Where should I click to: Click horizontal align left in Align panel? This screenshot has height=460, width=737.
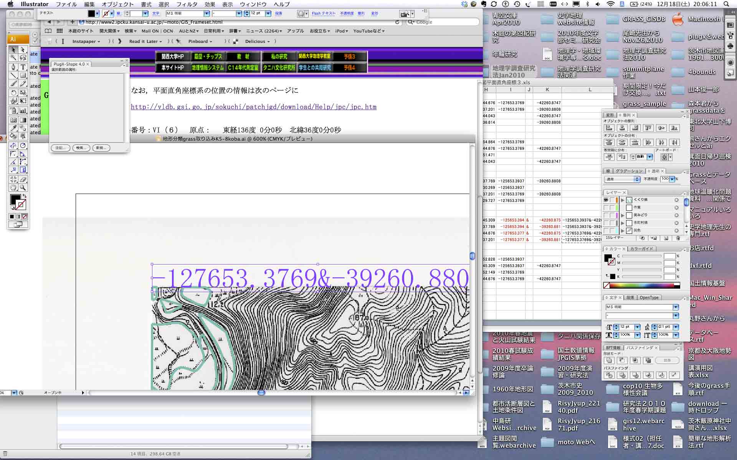pyautogui.click(x=609, y=128)
